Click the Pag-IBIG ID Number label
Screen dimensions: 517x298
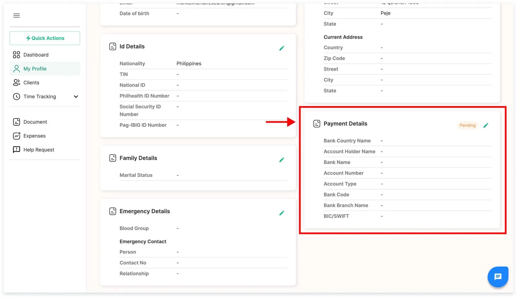[x=143, y=125]
